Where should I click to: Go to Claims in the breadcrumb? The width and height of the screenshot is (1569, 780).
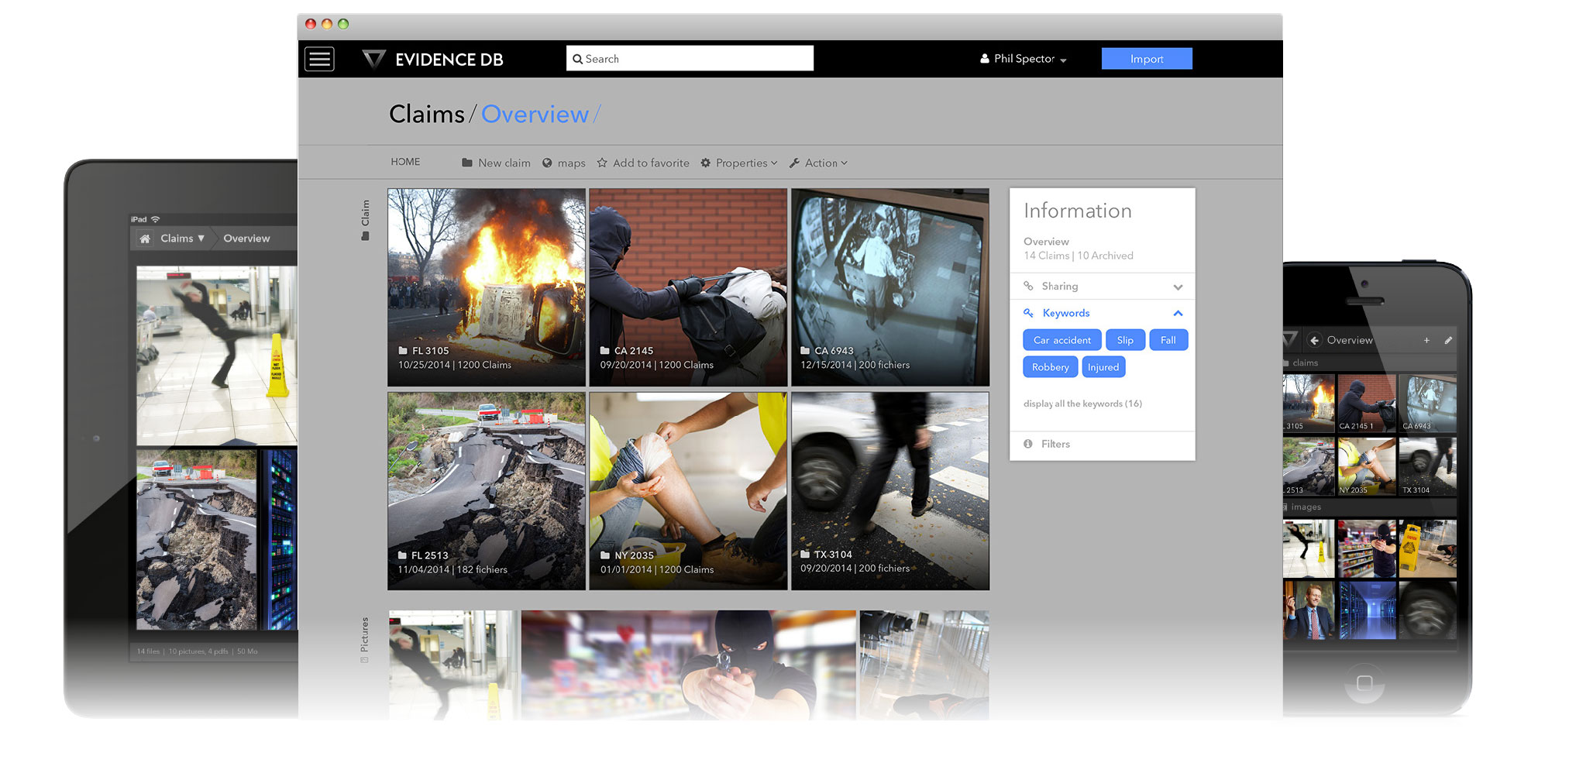pyautogui.click(x=426, y=114)
